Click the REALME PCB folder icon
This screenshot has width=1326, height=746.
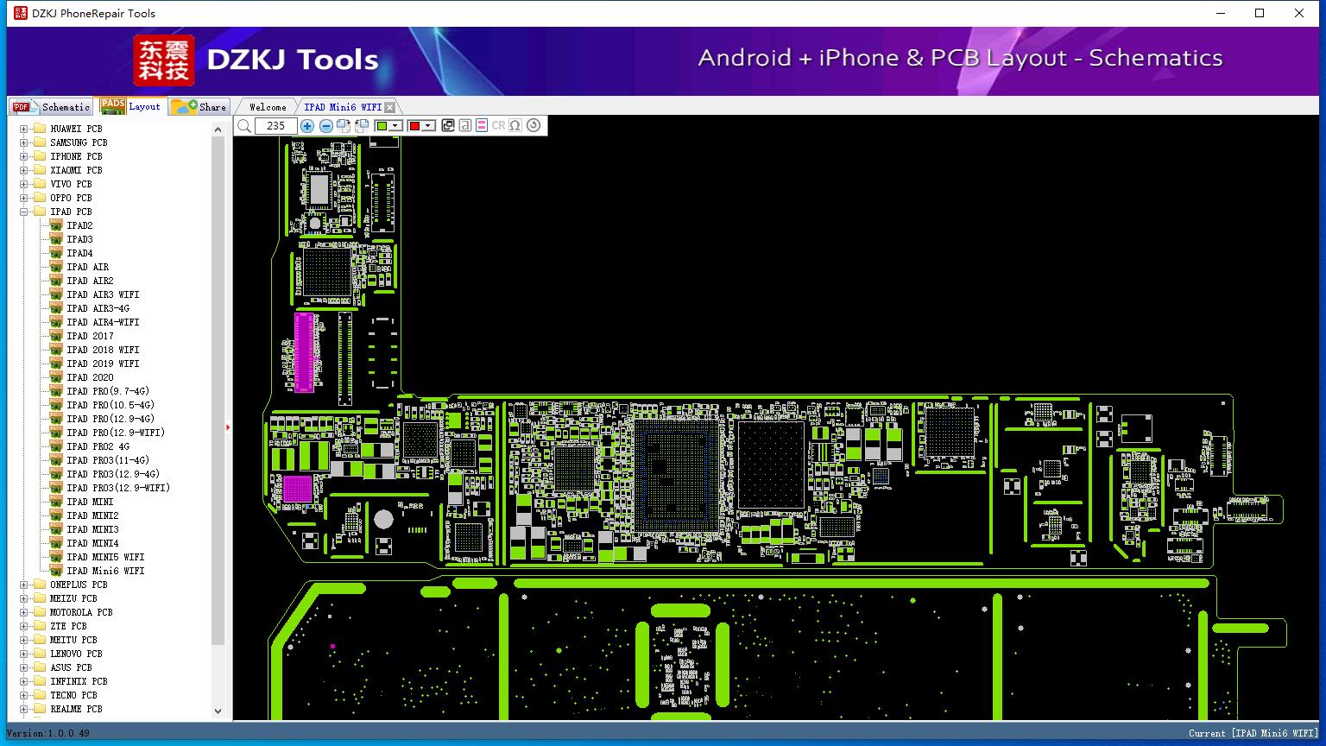[x=39, y=709]
